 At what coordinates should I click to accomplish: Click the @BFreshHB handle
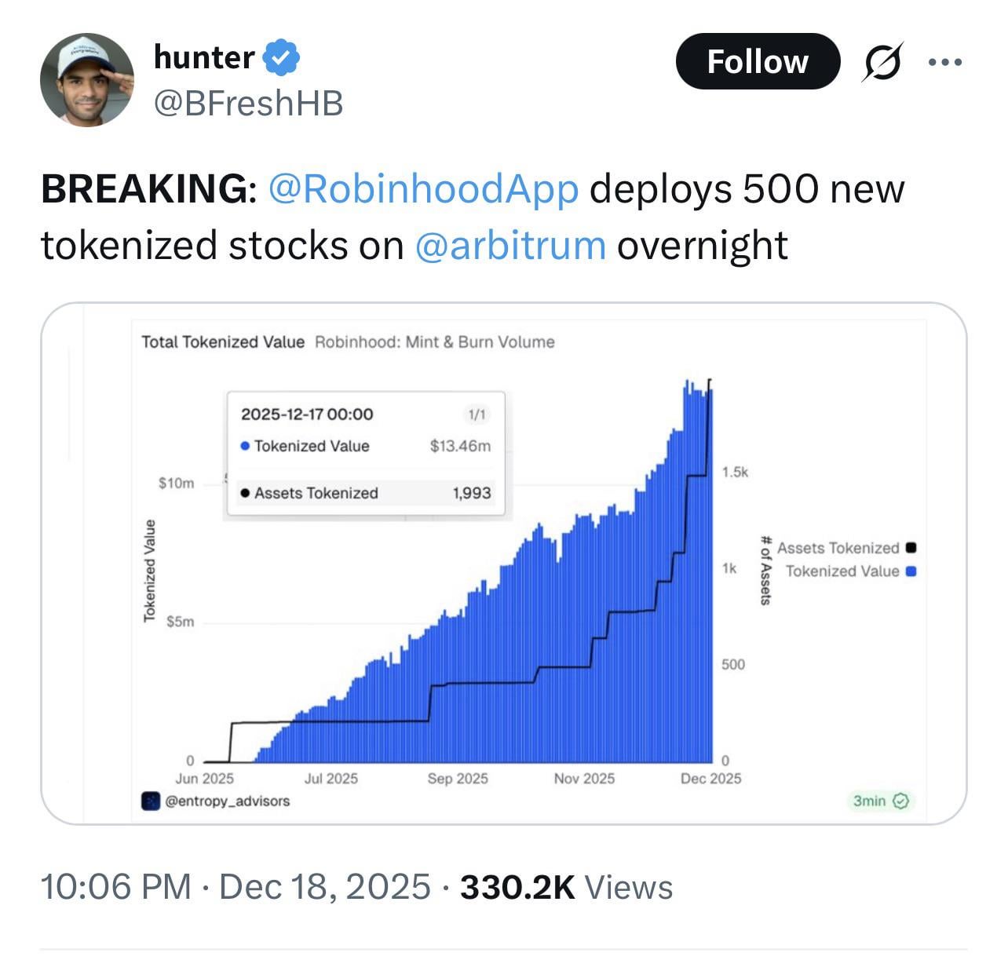click(249, 103)
